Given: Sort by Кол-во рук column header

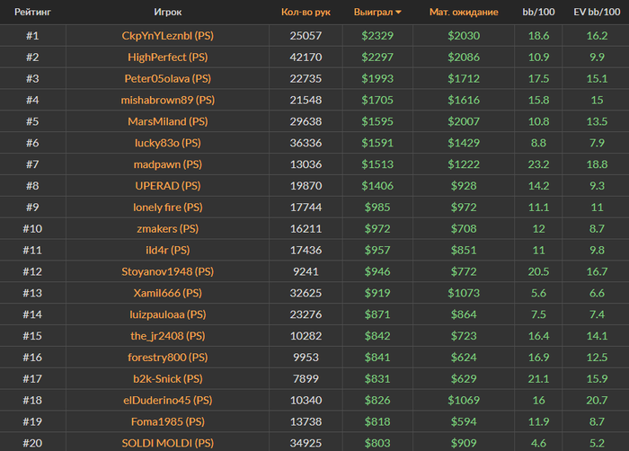Looking at the screenshot, I should [306, 12].
